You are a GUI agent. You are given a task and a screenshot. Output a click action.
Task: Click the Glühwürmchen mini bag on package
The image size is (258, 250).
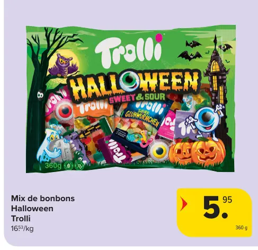[143, 124]
